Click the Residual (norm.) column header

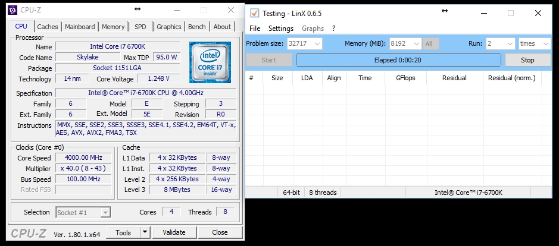coord(512,78)
